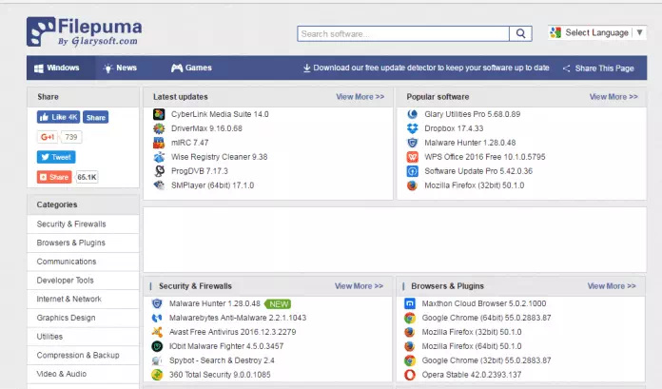Click the Filepuma logo

coord(85,31)
